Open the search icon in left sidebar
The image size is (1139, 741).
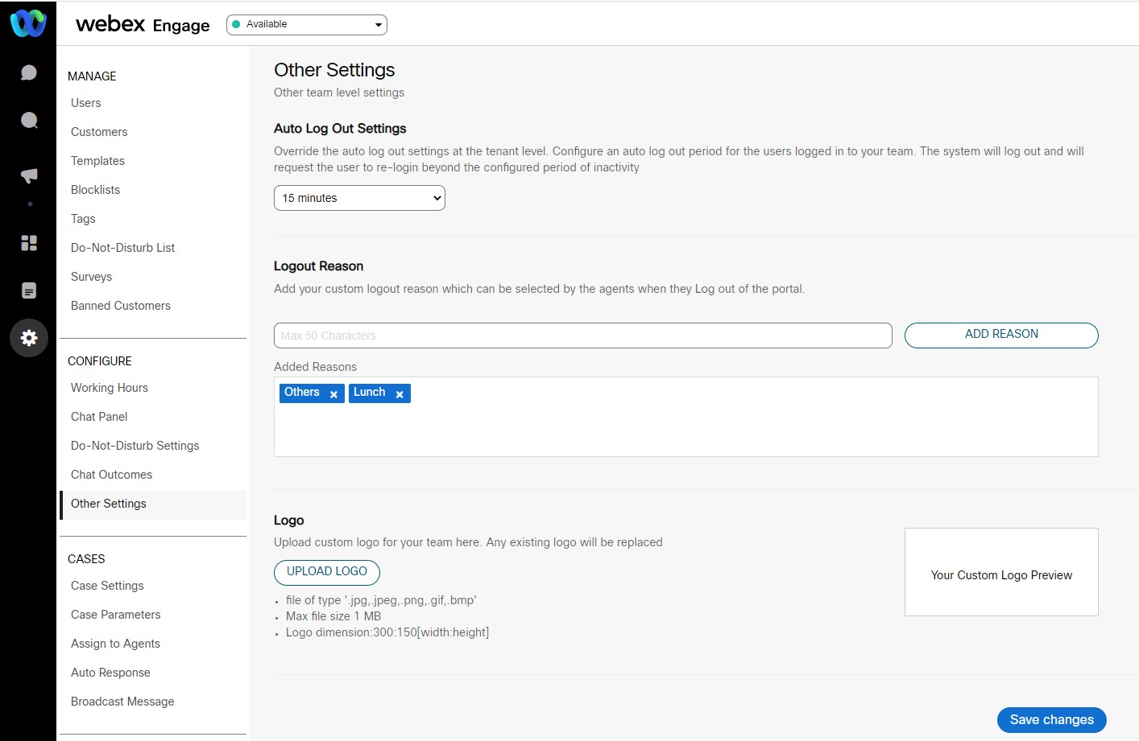click(x=29, y=121)
